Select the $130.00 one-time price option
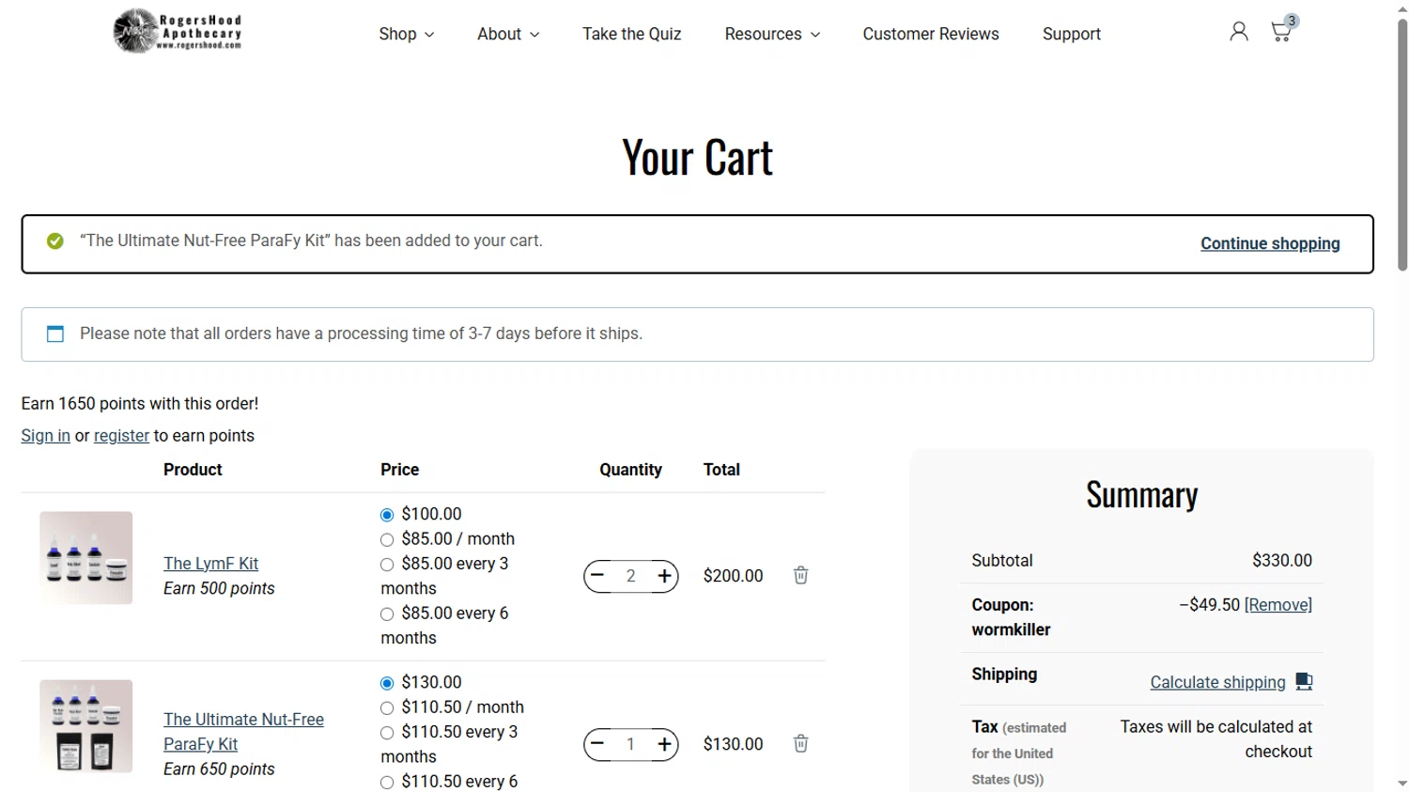The height and width of the screenshot is (792, 1409). 387,683
